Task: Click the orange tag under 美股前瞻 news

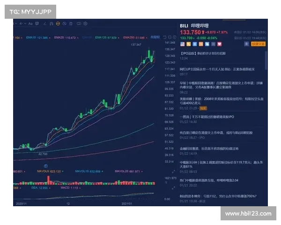Action: click(x=203, y=108)
